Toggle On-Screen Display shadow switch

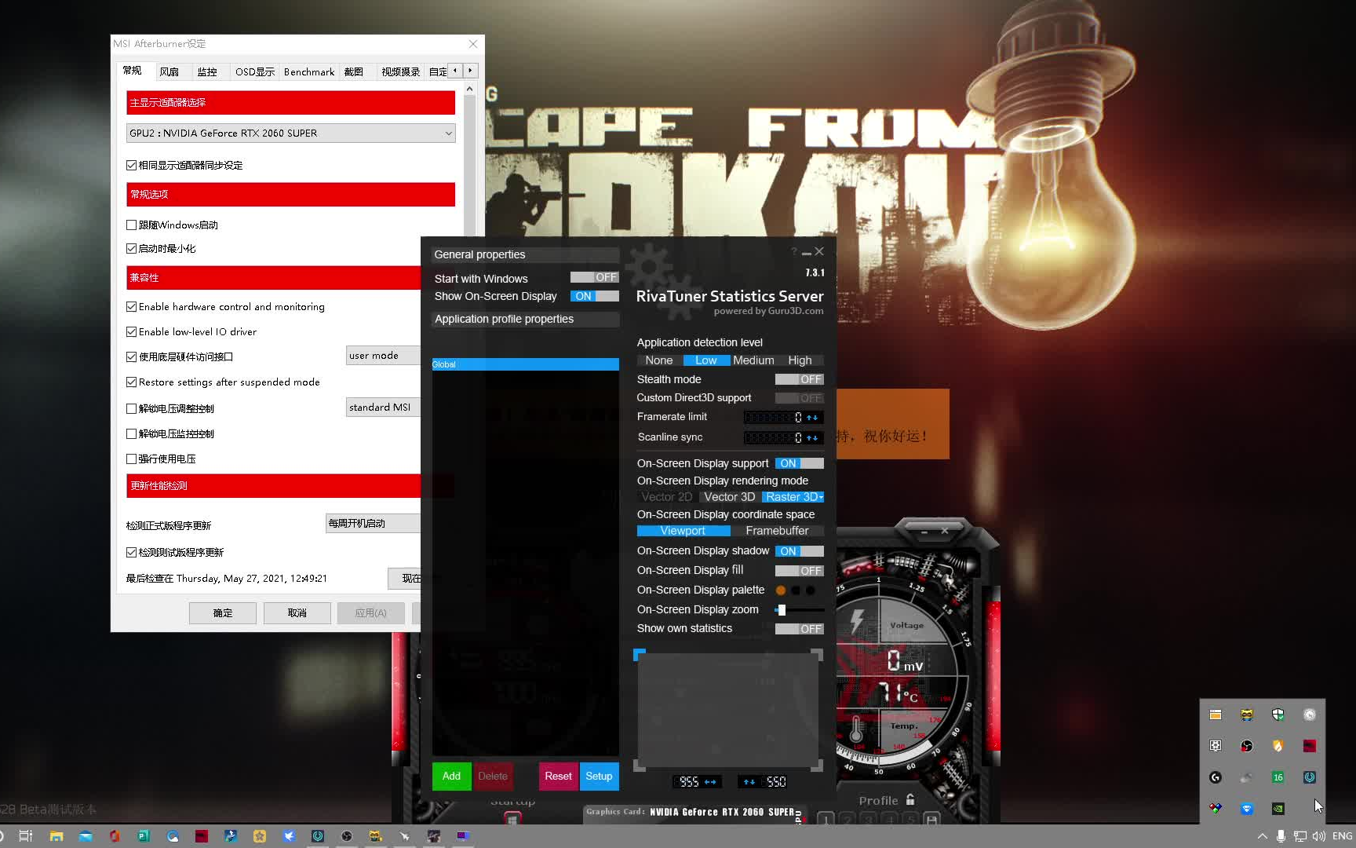point(799,551)
